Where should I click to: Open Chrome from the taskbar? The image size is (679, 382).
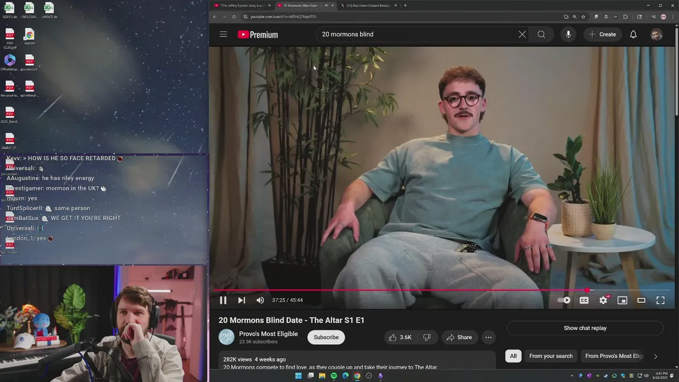357,376
